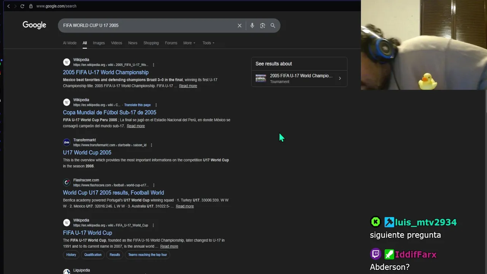Click the 'siguiente pregunta' chat message
The width and height of the screenshot is (487, 274).
tap(405, 235)
